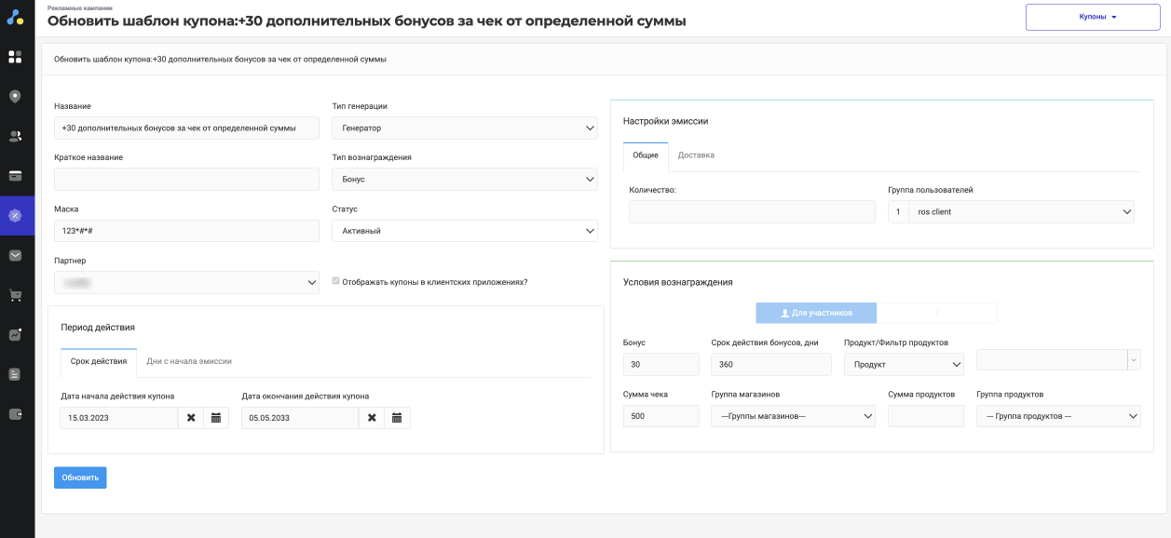1171x538 pixels.
Task: Toggle 'Отображать купоны в клиентских приложениях' checkbox
Action: pos(336,281)
